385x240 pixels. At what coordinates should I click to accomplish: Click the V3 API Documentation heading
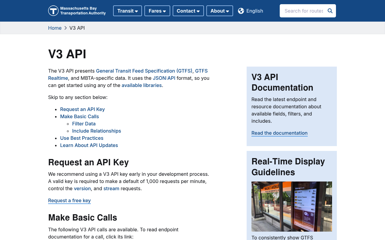282,82
